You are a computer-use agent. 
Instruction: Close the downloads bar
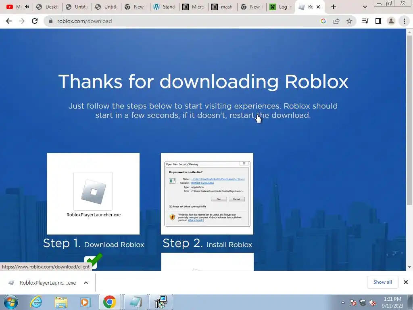click(406, 282)
